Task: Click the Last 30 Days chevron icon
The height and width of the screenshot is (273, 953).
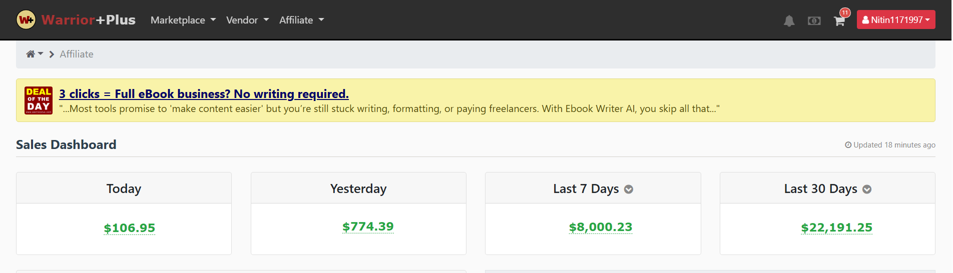Action: [867, 189]
